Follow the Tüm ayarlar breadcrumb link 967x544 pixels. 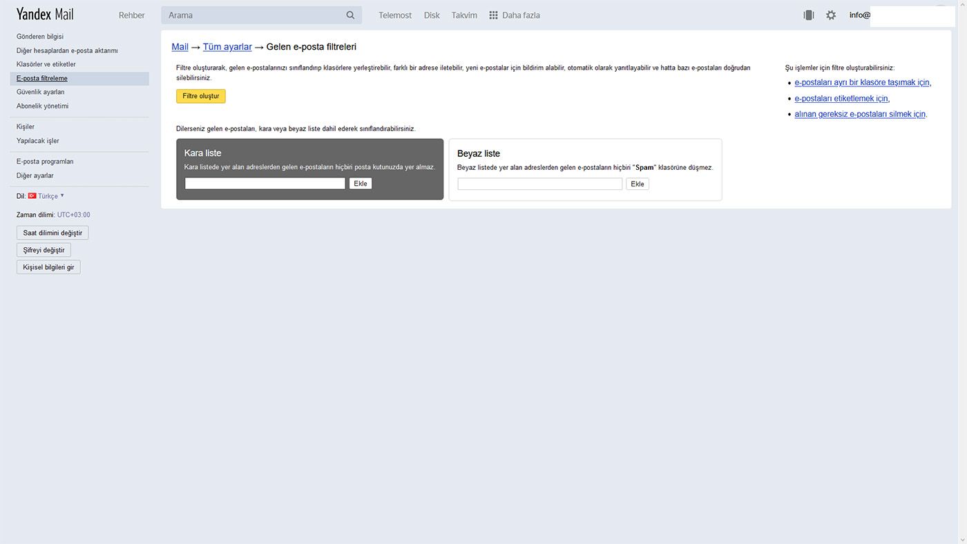coord(227,47)
